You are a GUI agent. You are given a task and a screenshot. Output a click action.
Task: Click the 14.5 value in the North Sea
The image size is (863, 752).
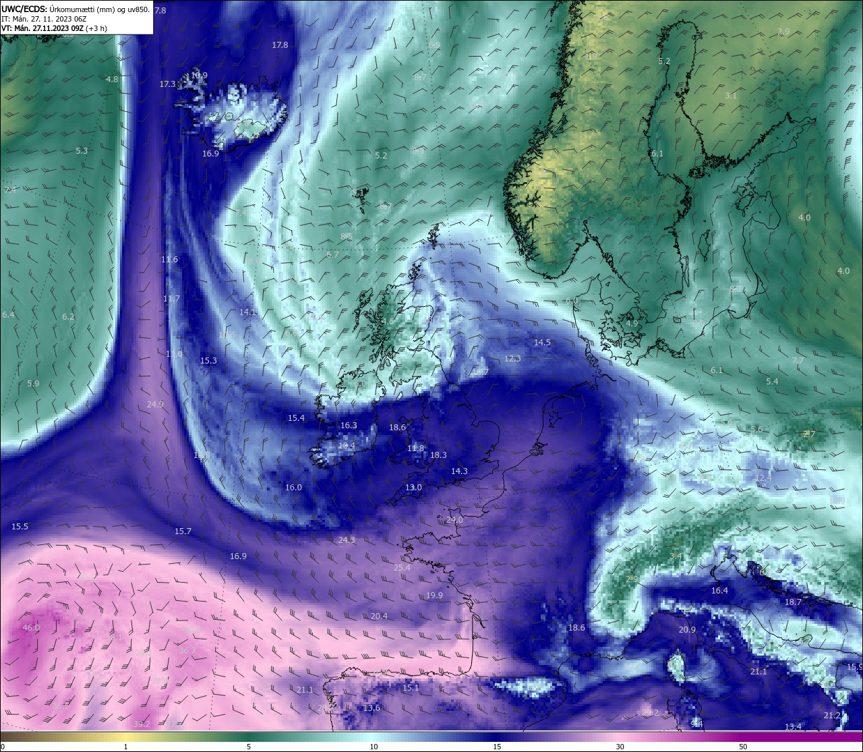542,343
